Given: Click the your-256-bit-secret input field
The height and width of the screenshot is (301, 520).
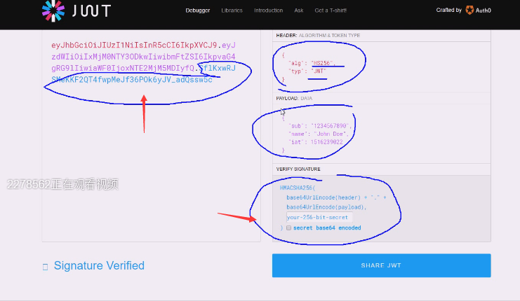Looking at the screenshot, I should (319, 217).
